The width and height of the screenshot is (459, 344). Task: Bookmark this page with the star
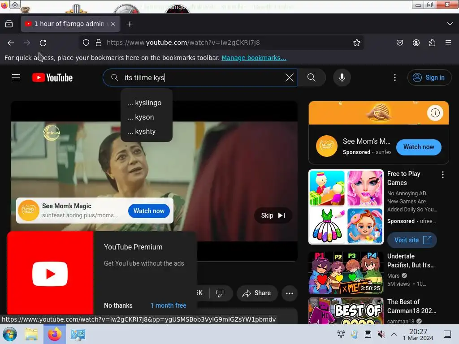point(356,43)
